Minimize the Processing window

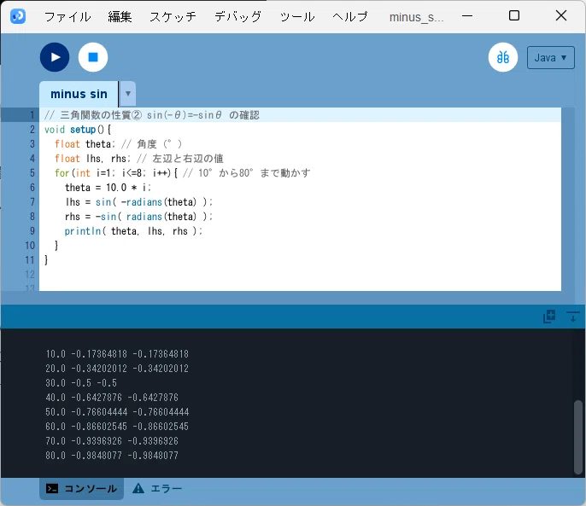click(x=466, y=16)
